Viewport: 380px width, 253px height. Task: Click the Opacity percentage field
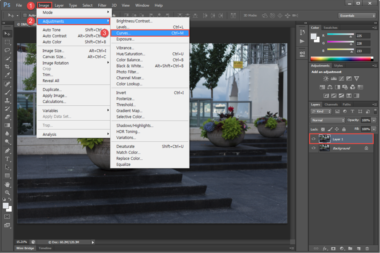pyautogui.click(x=365, y=120)
